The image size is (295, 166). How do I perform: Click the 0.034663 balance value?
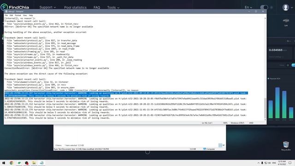276,50
